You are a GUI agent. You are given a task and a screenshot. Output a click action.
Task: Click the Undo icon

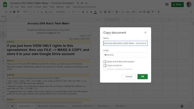pos(6,12)
